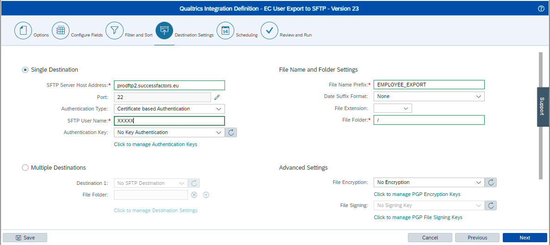Screen dimensions: 550x245
Task: Refresh the File Encryption key list
Action: tap(491, 182)
